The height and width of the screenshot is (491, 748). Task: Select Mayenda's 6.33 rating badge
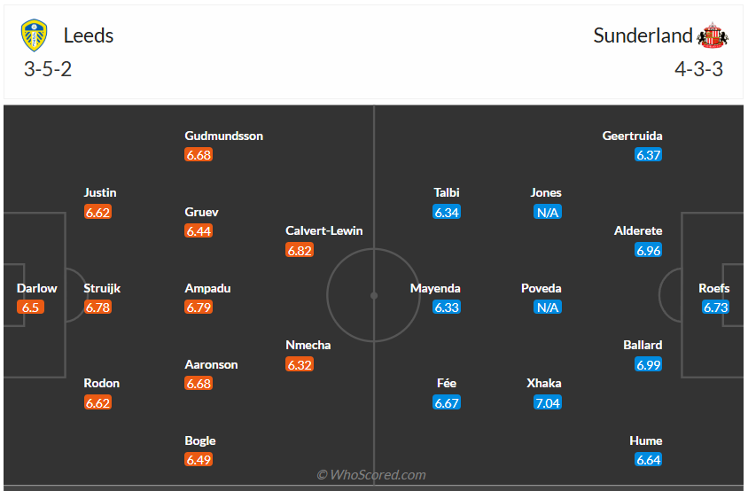click(x=447, y=308)
